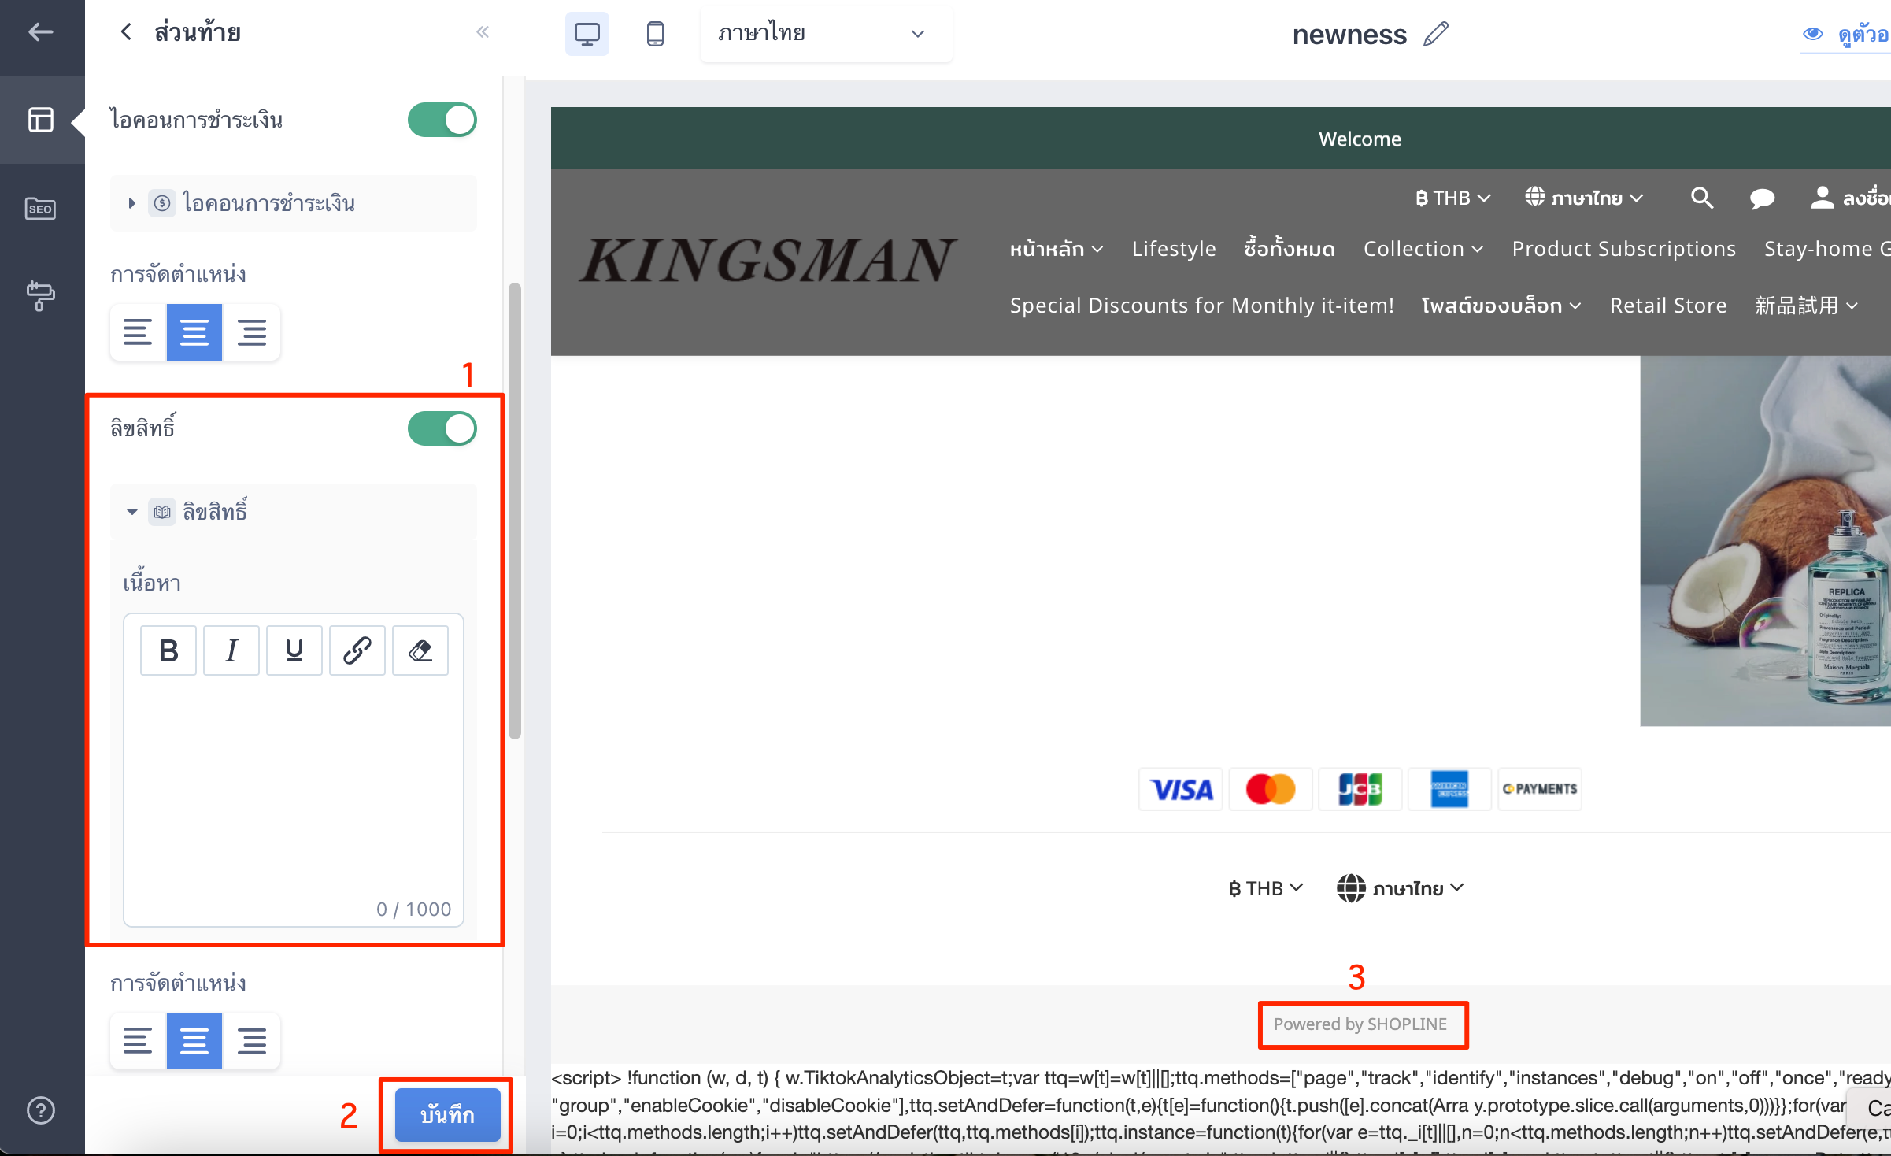Click the settings panel vertical scrollbar

pyautogui.click(x=515, y=510)
